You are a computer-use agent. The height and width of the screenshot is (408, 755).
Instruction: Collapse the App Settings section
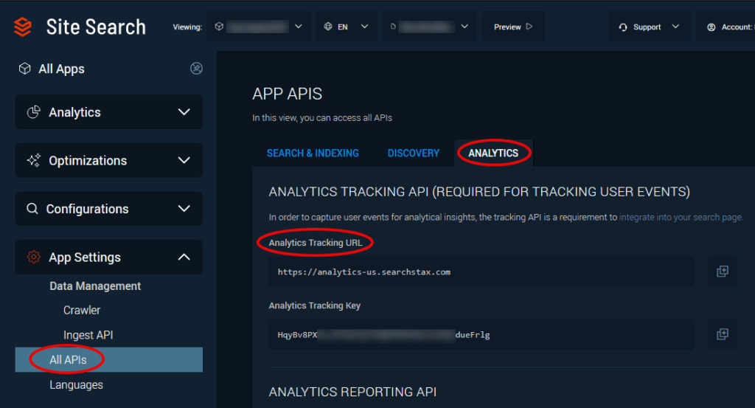(184, 257)
